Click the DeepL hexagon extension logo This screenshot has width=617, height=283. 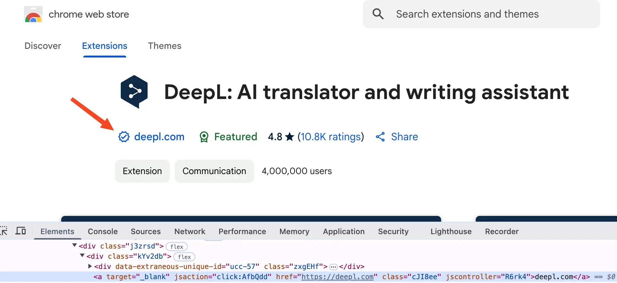[x=134, y=92]
